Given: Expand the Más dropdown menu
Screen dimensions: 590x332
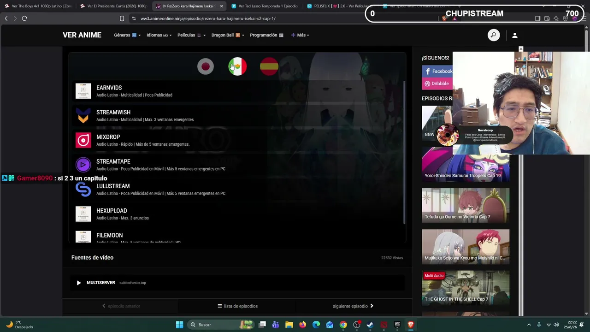Looking at the screenshot, I should tap(300, 35).
